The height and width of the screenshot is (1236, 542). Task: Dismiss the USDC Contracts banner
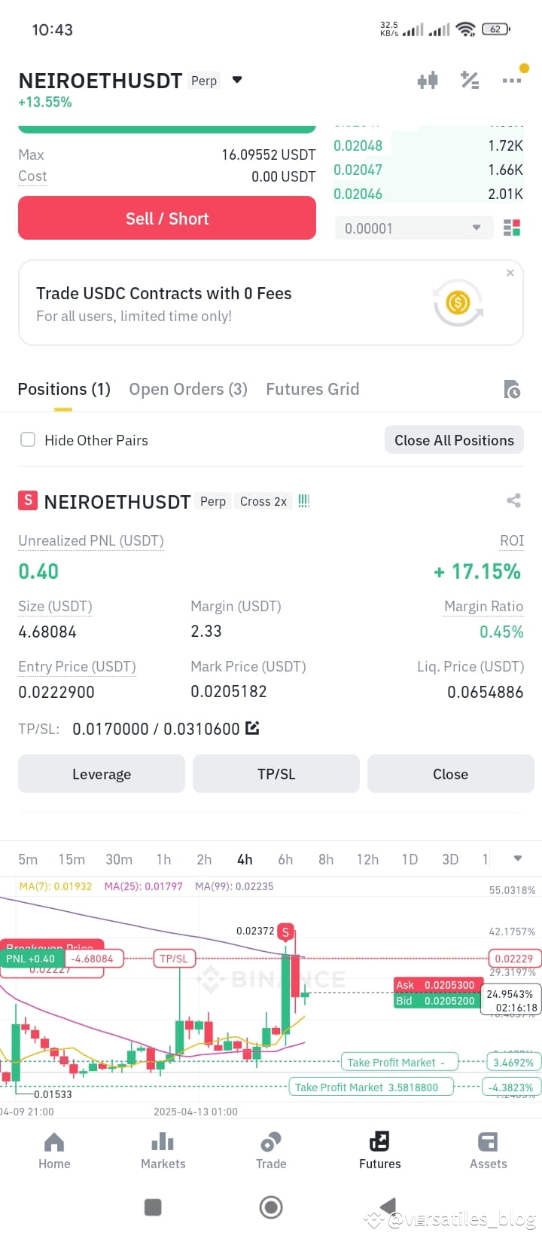pos(510,273)
